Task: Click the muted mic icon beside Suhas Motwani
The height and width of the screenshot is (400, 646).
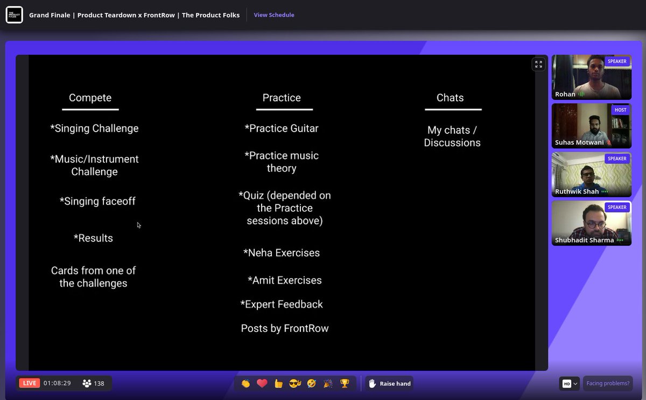Action: pos(609,143)
